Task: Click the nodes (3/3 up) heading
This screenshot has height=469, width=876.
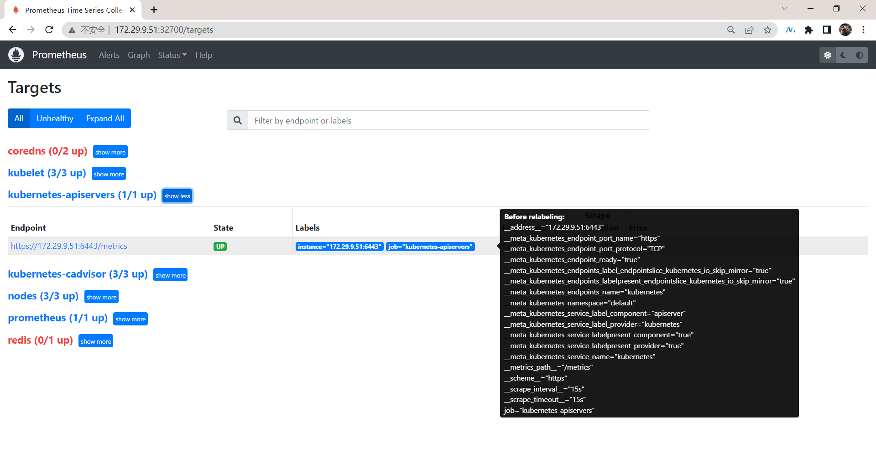Action: tap(43, 296)
